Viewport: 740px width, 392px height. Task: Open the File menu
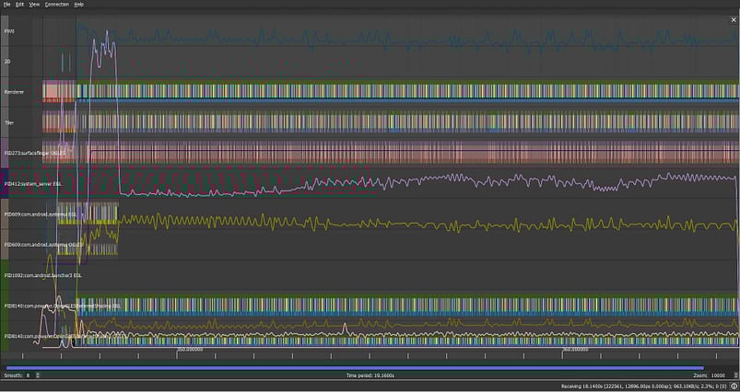(7, 5)
